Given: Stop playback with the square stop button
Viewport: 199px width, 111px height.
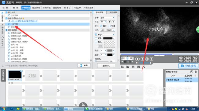Looking at the screenshot, I should [142, 59].
